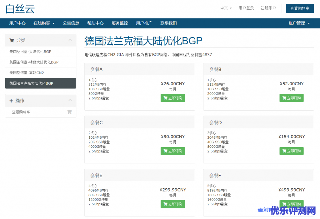Order 套餐E priced ¥299.99CNY

coord(172,204)
